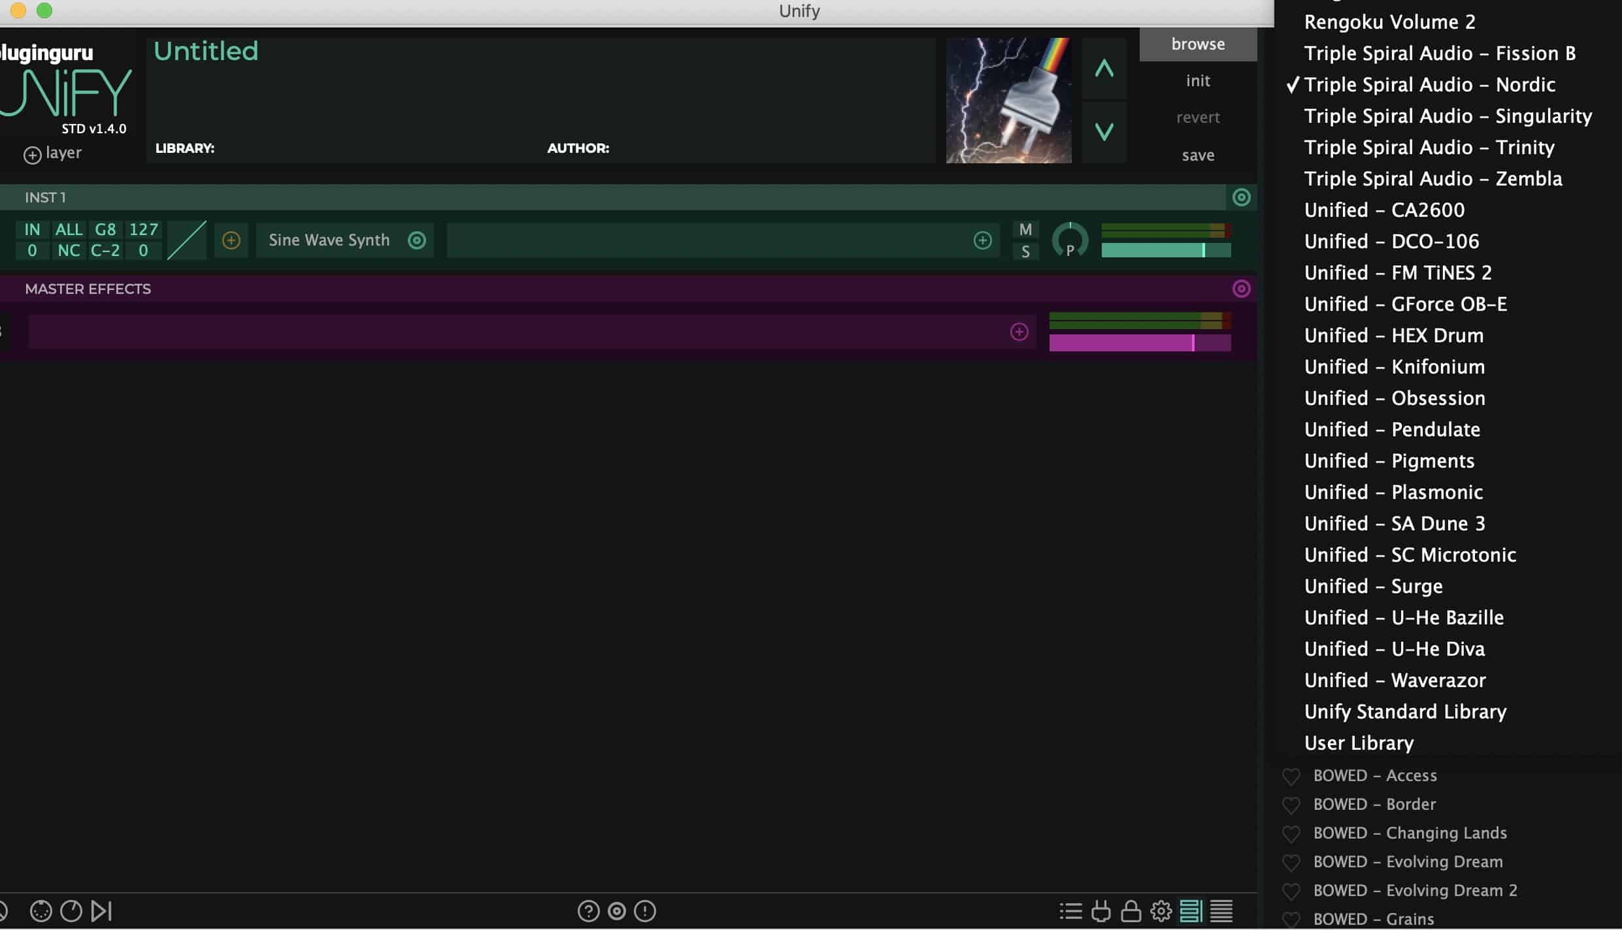Select Unified - CA2600 library
This screenshot has width=1622, height=930.
pyautogui.click(x=1384, y=210)
